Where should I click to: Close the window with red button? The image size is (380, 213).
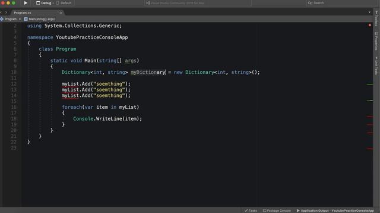tap(2, 3)
